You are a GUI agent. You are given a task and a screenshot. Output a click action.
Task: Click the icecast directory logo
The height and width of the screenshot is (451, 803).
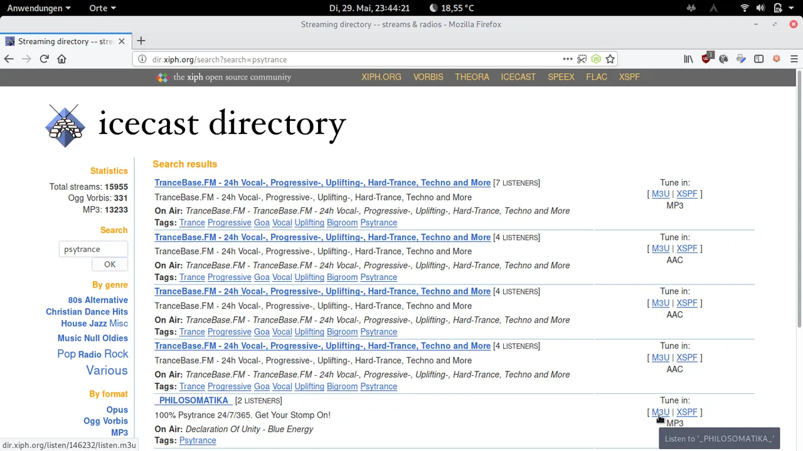coord(196,125)
